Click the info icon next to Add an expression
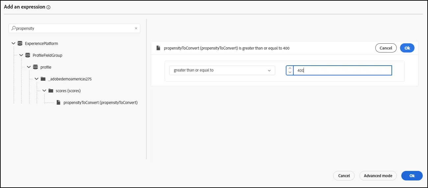This screenshot has height=188, width=428. coord(48,7)
